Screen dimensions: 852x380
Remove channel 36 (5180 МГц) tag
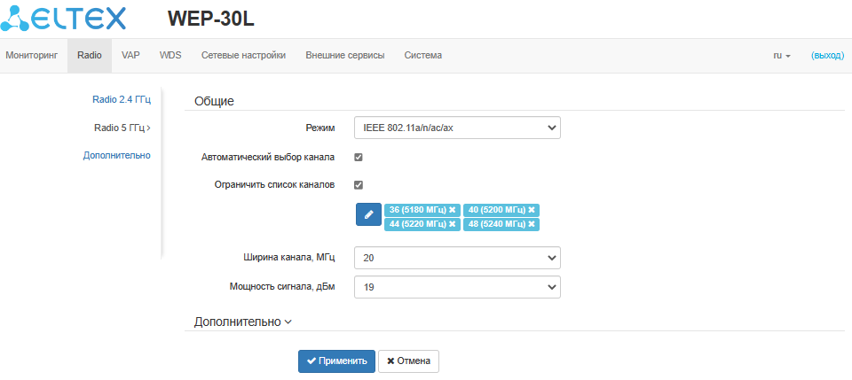pos(452,210)
